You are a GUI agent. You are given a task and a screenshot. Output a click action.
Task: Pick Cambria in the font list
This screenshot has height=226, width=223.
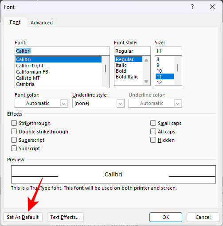(x=59, y=84)
